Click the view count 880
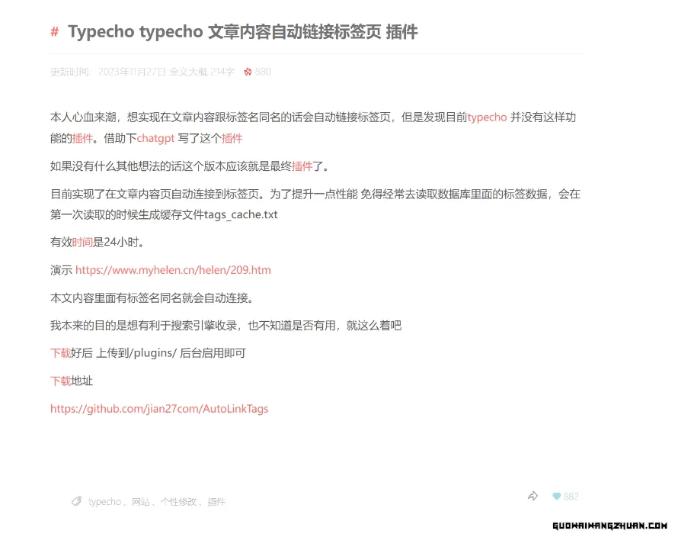The image size is (675, 537). click(x=263, y=72)
